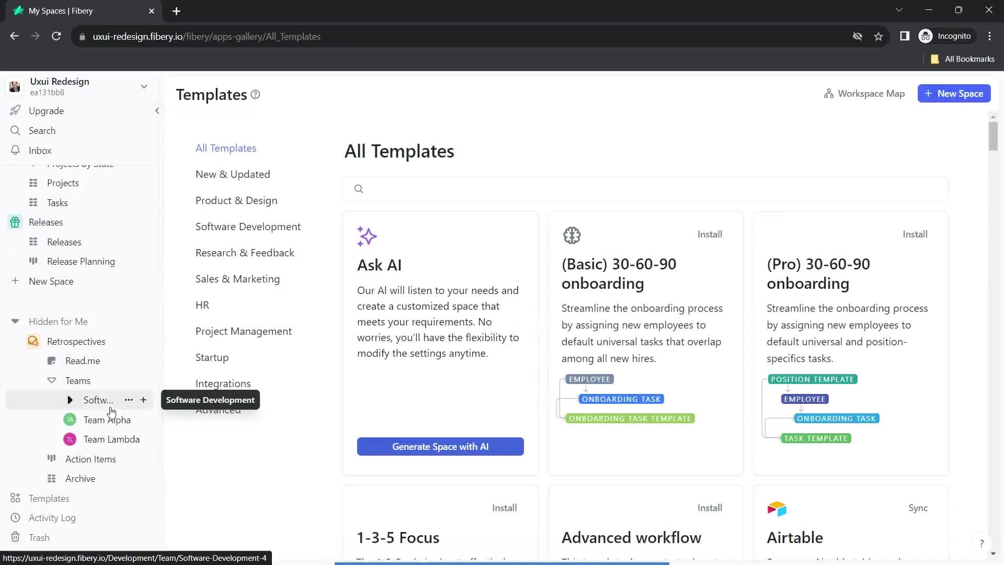Select Product & Design template category
Image resolution: width=1004 pixels, height=565 pixels.
click(236, 200)
